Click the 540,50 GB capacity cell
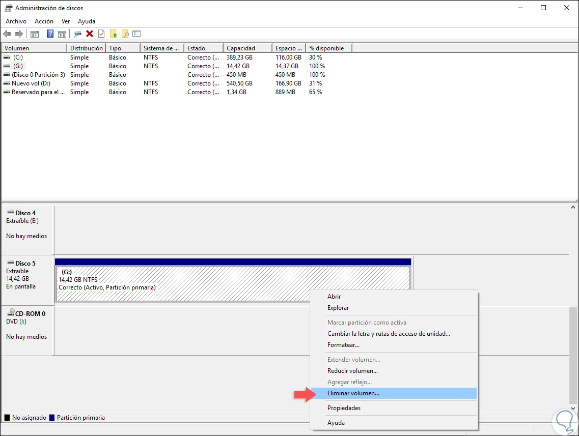 240,83
